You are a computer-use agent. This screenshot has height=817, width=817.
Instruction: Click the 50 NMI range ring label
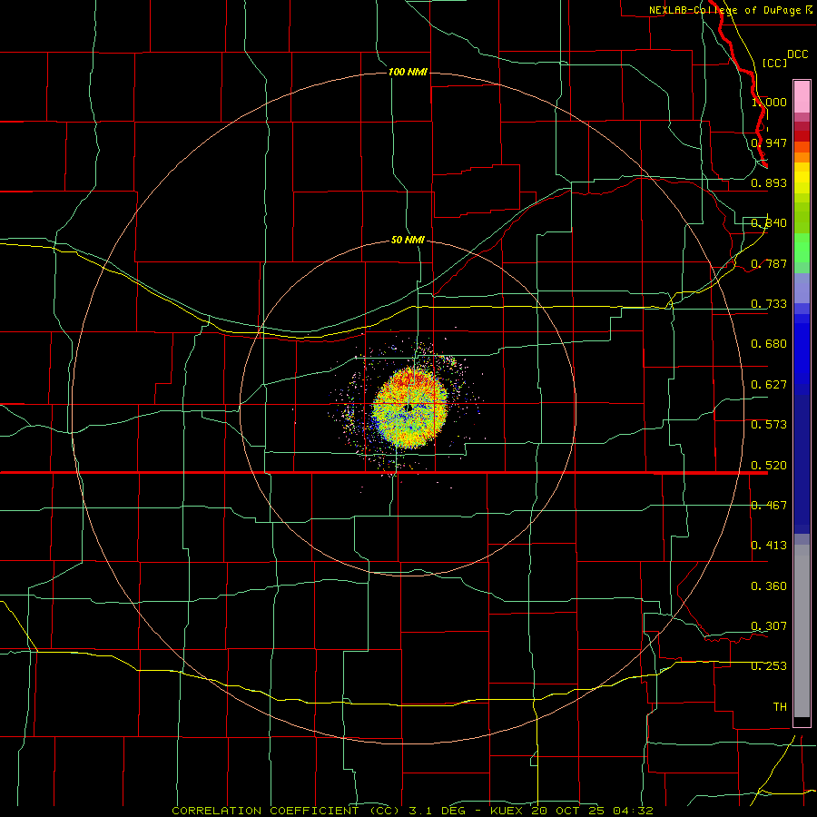point(408,240)
